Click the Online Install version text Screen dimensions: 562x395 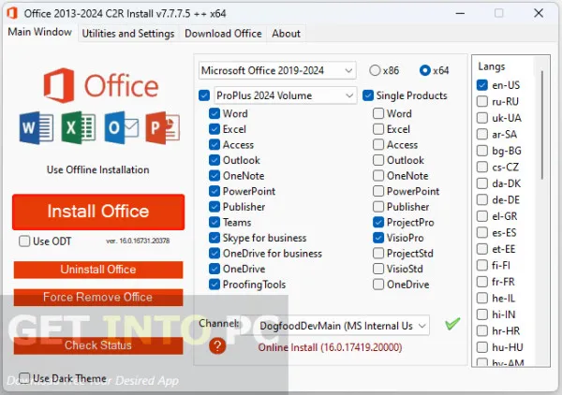click(x=330, y=347)
